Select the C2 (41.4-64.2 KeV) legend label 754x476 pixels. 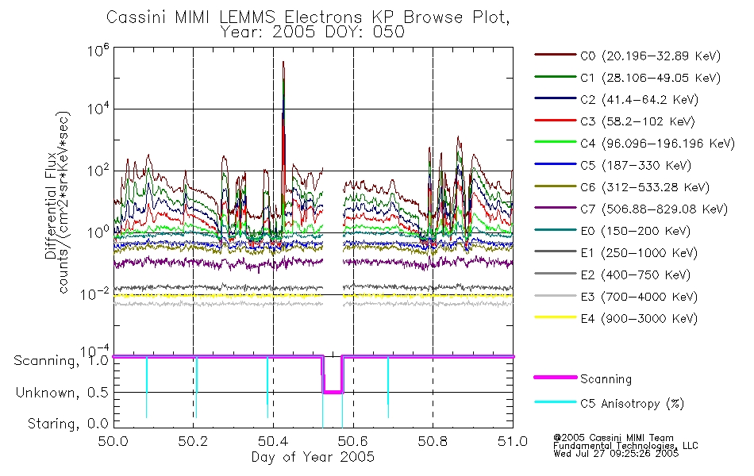[x=639, y=99]
